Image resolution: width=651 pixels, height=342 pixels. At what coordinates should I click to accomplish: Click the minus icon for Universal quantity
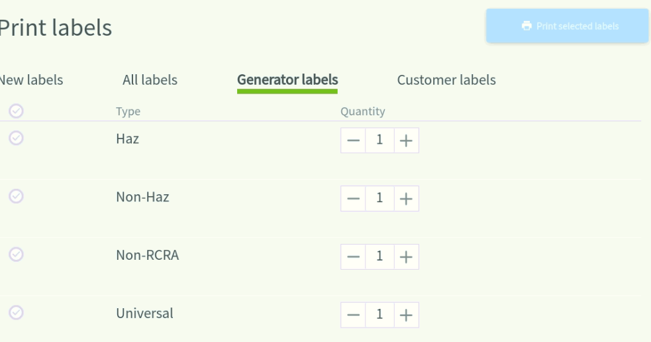(354, 315)
